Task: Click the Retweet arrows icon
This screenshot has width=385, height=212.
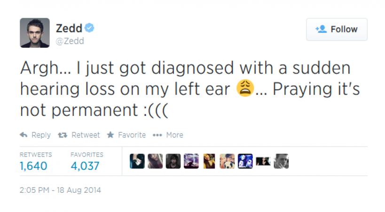Action: (62, 135)
